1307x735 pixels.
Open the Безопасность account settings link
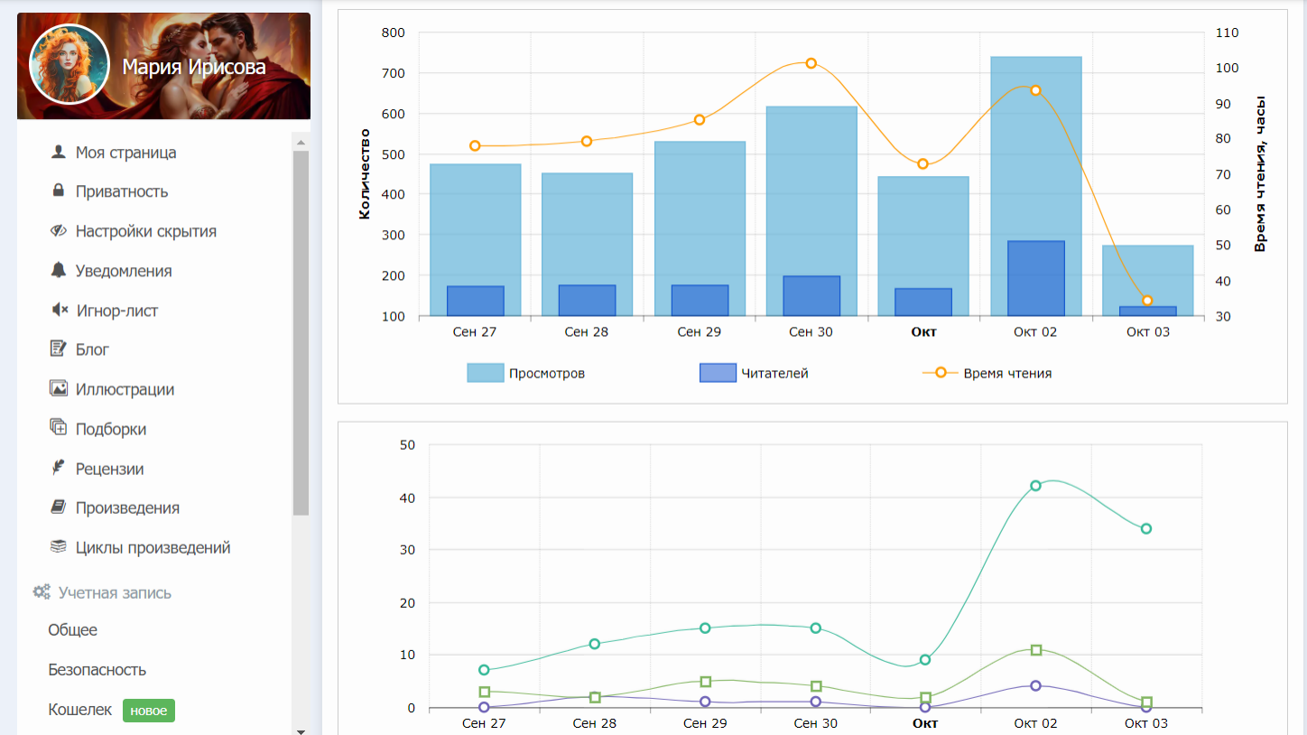97,669
